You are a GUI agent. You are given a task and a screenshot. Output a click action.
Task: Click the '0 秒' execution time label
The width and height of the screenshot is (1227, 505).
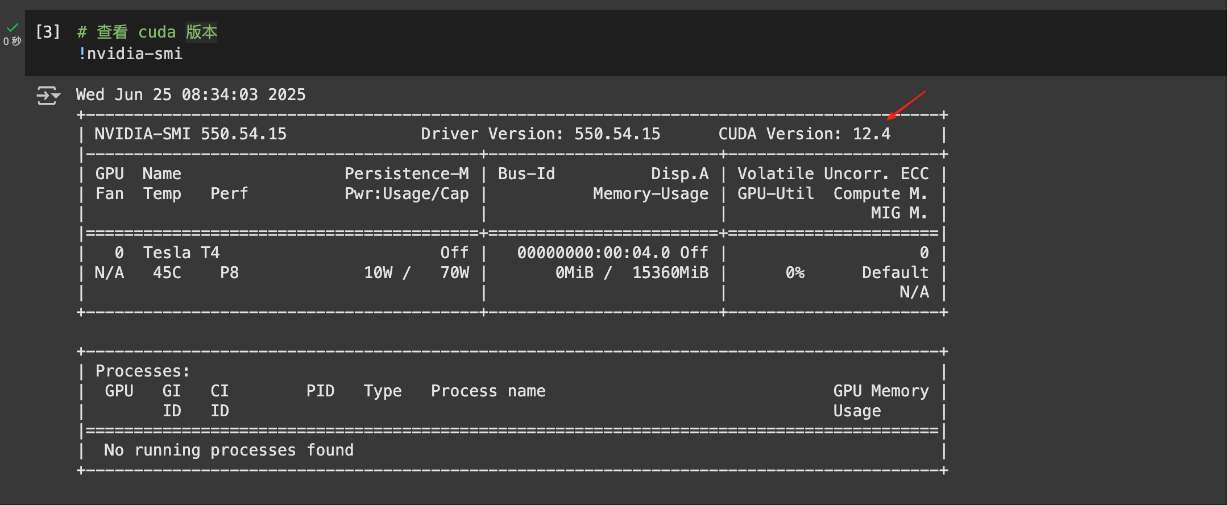(x=12, y=42)
